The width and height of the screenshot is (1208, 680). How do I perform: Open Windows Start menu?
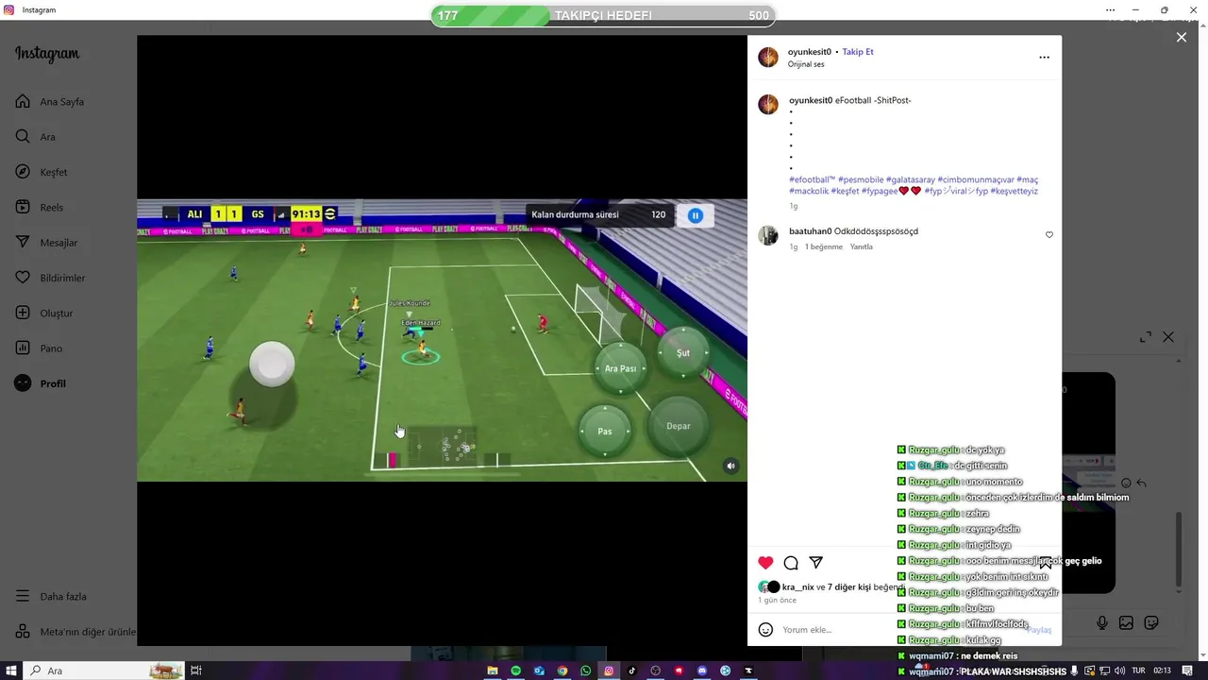[x=11, y=671]
